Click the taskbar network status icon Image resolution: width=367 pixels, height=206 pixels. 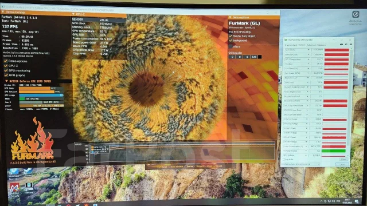click(329, 201)
